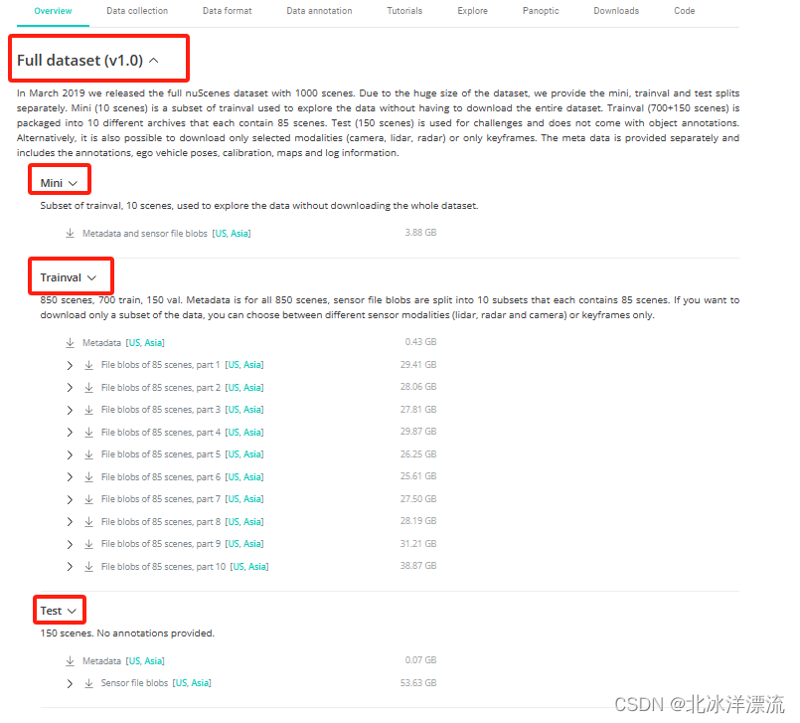
Task: Toggle the Mini section chevron
Action: click(73, 183)
